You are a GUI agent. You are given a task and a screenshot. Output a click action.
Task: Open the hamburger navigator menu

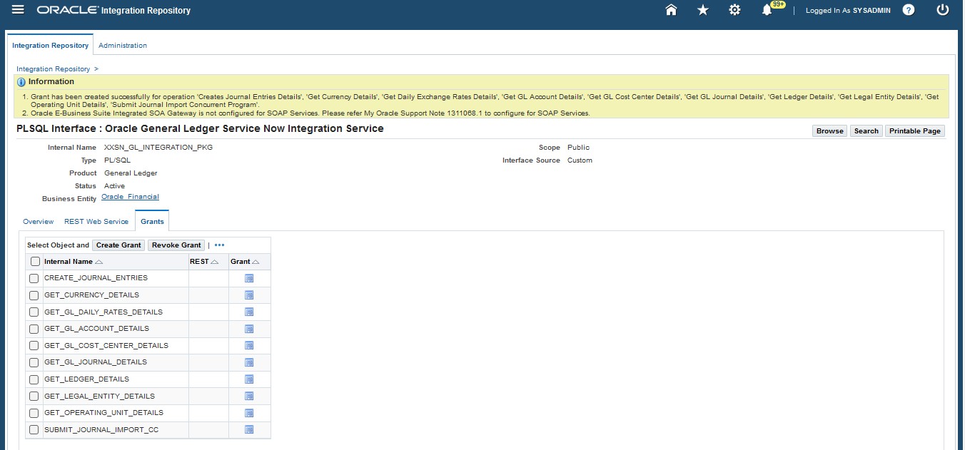(18, 10)
